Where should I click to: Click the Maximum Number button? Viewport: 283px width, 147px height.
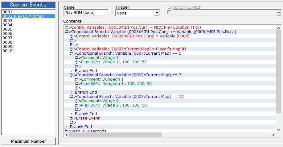[29, 141]
